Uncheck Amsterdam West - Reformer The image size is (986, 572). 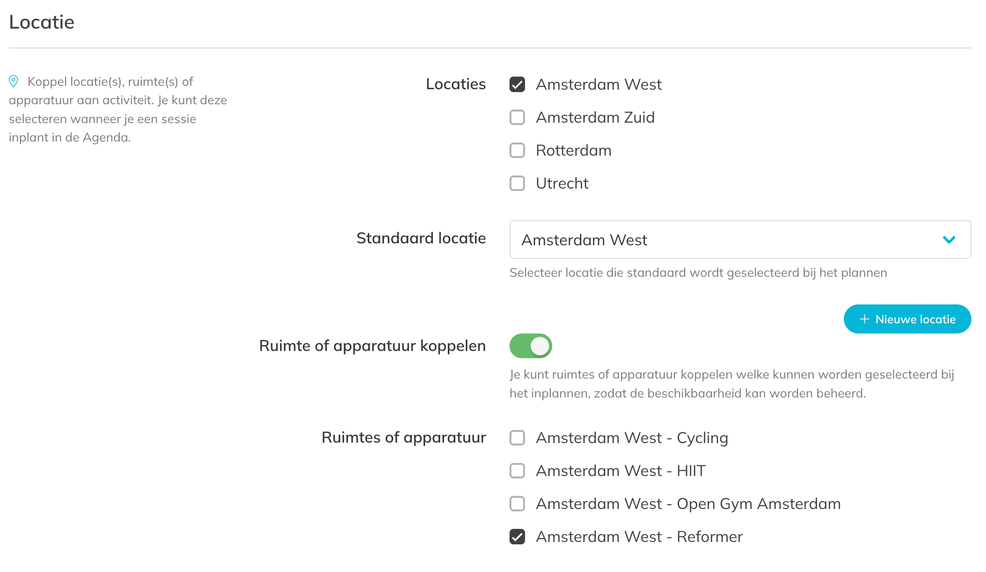click(517, 537)
